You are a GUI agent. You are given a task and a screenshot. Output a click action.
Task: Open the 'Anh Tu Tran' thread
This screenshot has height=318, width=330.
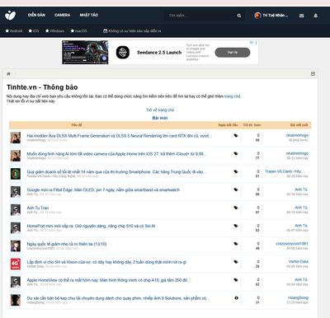38,208
